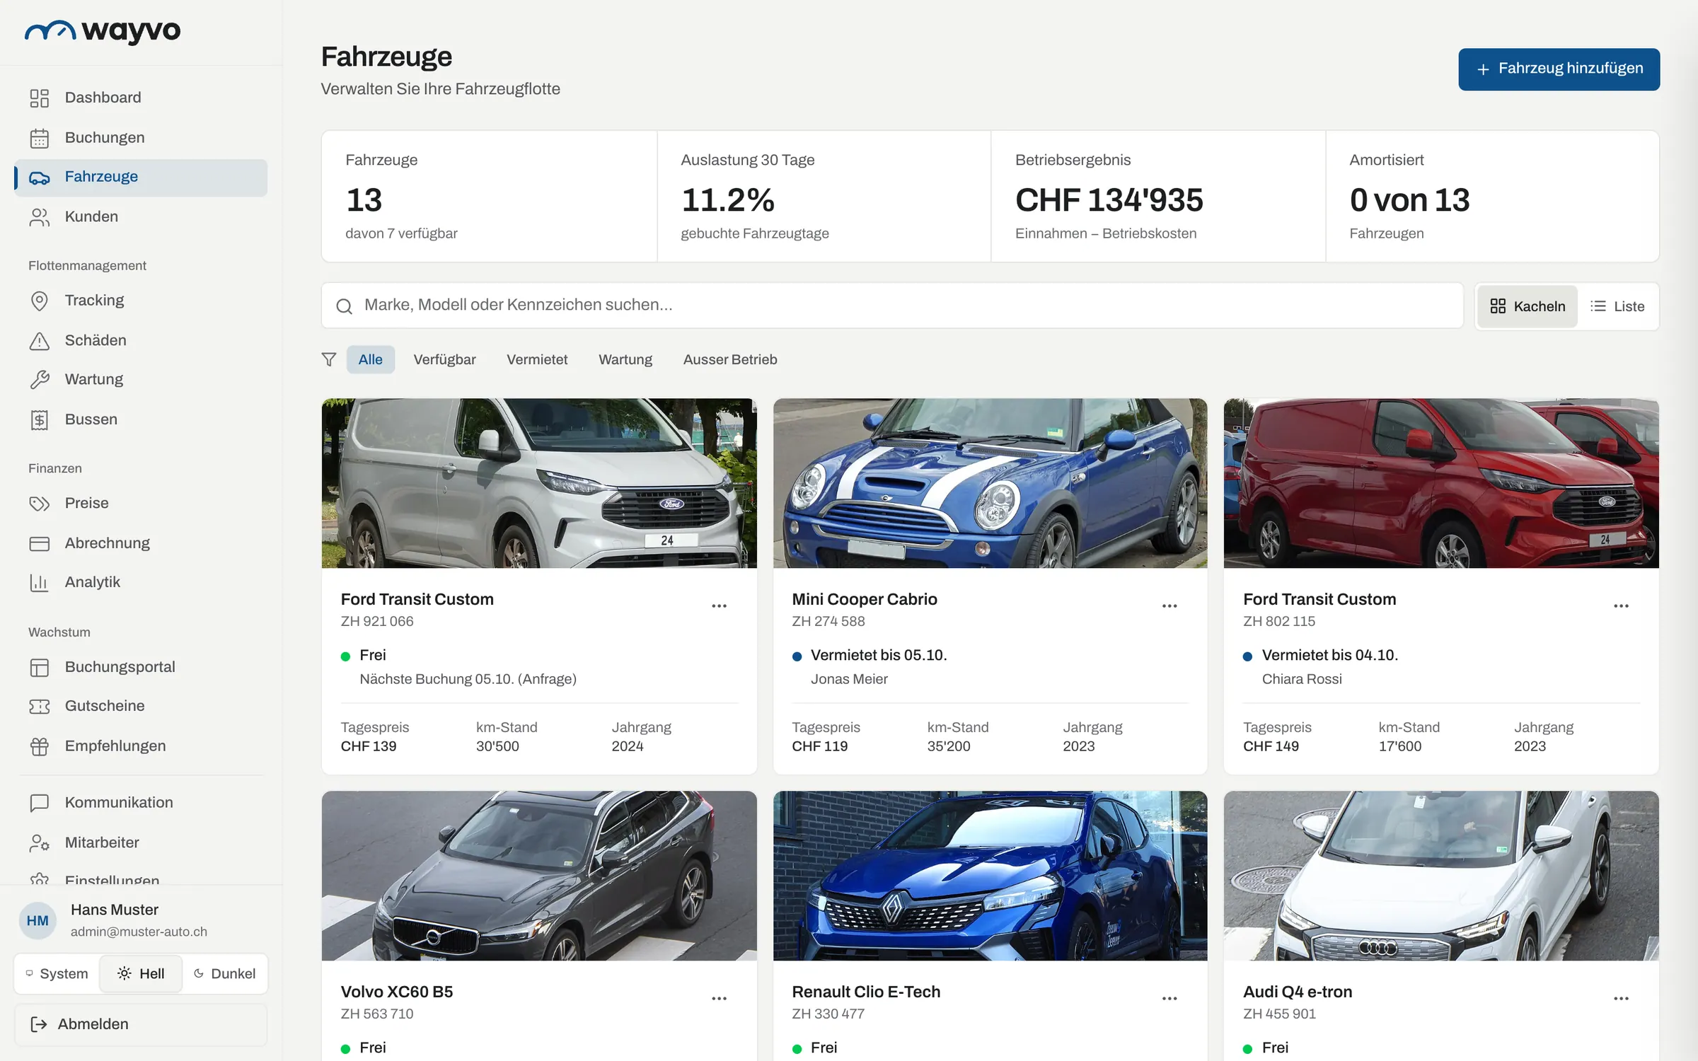This screenshot has width=1698, height=1061.
Task: Filter vehicles by Verfügbar
Action: (444, 359)
